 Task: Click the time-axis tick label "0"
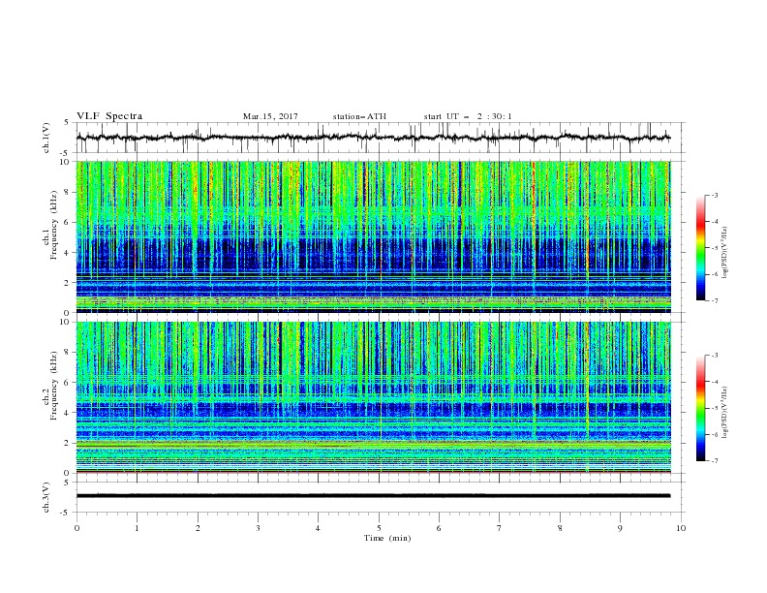coord(77,528)
